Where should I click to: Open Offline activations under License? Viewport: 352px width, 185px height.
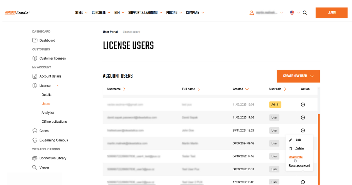(x=54, y=122)
